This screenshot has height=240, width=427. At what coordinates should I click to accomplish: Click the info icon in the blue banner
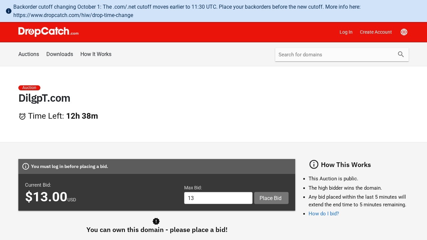tap(9, 11)
